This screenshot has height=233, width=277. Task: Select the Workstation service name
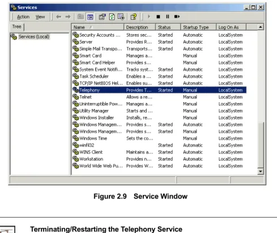point(91,159)
